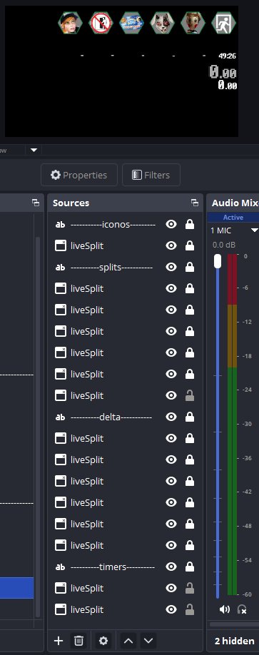Lock the liveSplit directly below timers

190,588
